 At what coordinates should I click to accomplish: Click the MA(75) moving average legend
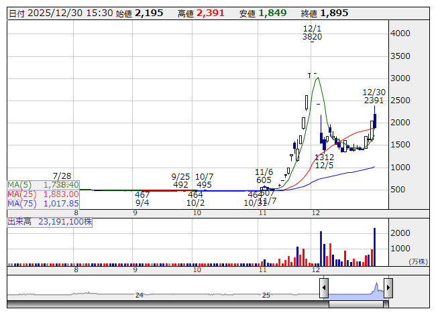coord(44,203)
